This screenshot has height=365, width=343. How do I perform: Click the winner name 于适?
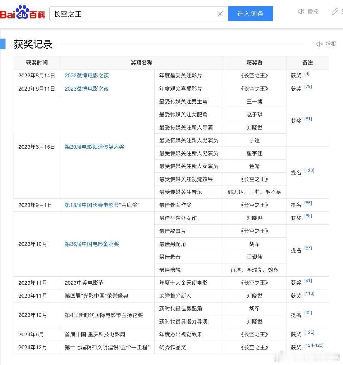(254, 140)
